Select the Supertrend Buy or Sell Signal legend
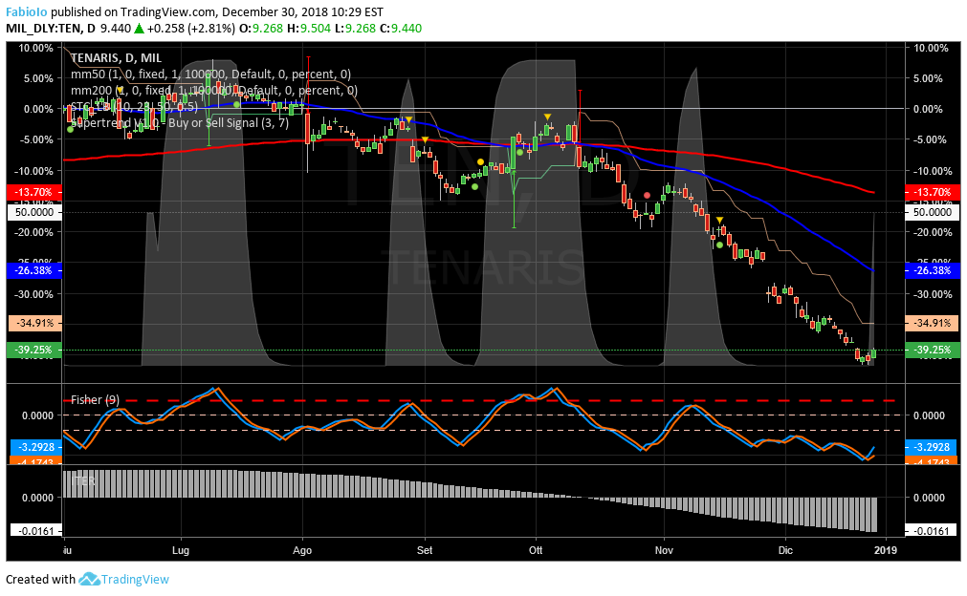Image resolution: width=967 pixels, height=596 pixels. coord(180,123)
